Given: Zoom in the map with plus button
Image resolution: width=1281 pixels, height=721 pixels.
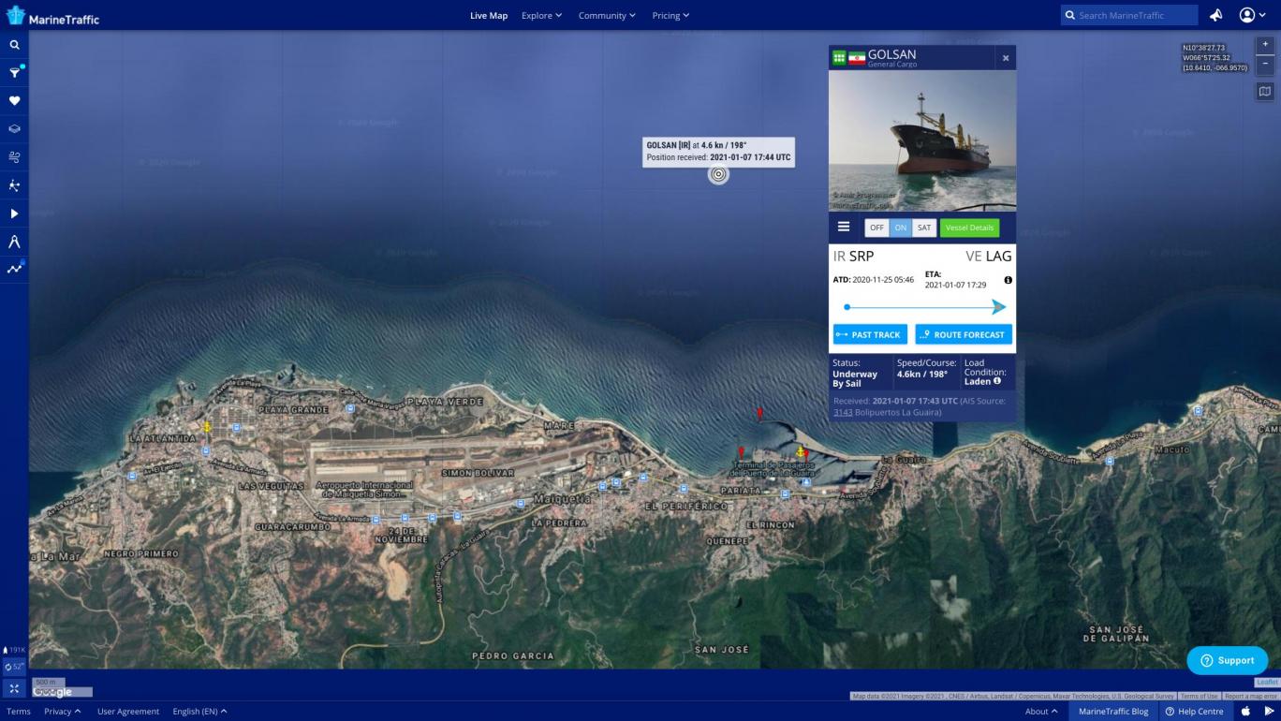Looking at the screenshot, I should [1265, 45].
